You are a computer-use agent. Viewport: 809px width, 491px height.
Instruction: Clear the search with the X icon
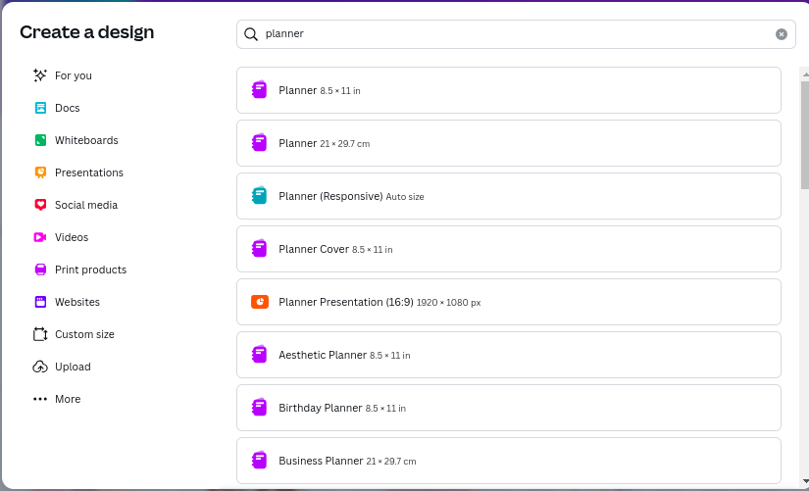782,34
